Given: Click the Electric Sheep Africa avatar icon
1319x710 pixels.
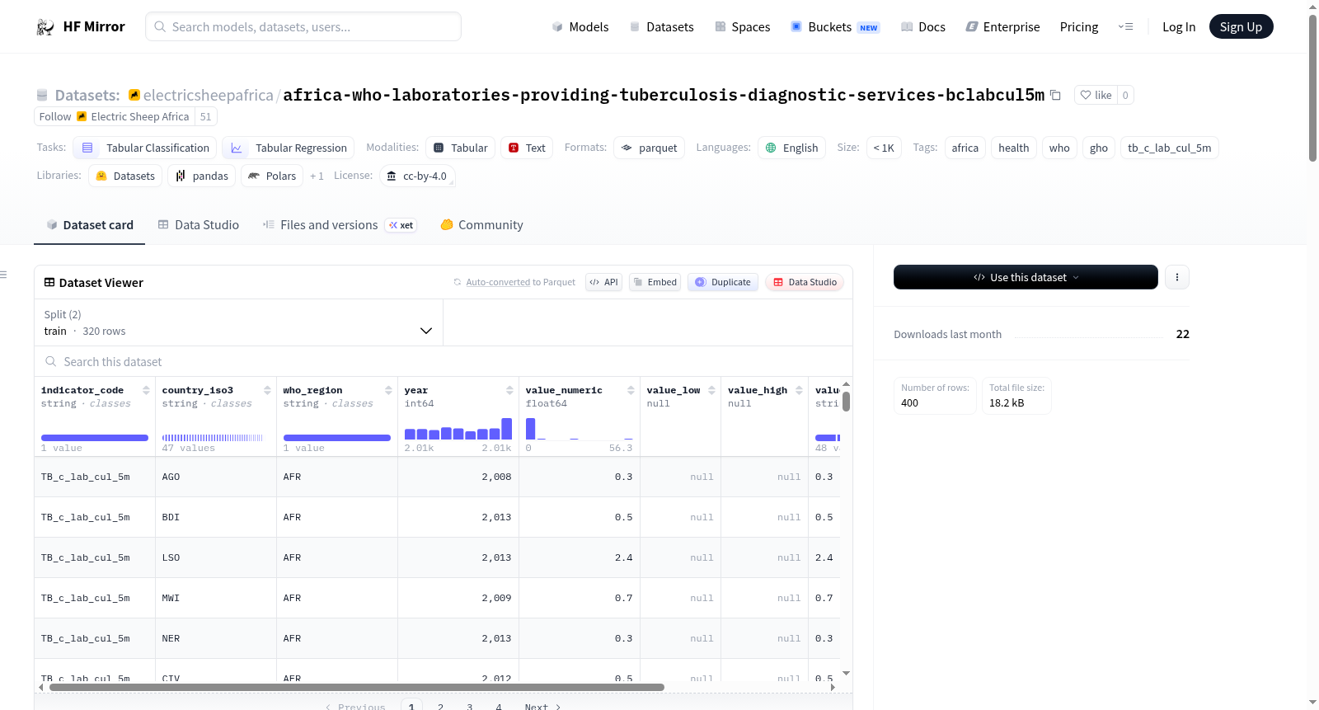Looking at the screenshot, I should pos(82,116).
